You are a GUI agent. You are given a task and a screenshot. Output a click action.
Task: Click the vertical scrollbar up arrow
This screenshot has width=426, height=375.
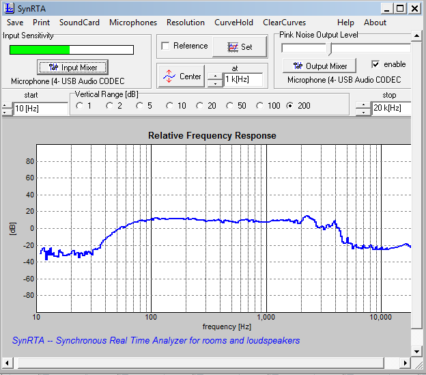(x=416, y=36)
